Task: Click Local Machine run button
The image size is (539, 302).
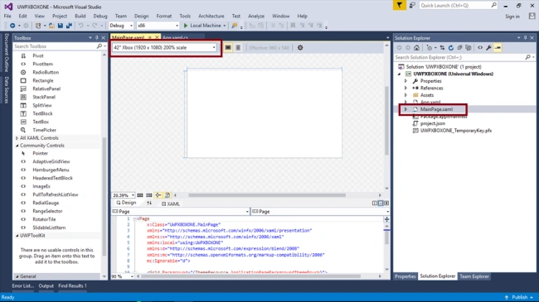Action: 205,26
